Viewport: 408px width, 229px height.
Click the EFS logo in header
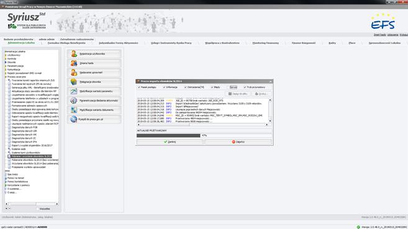[x=383, y=22]
